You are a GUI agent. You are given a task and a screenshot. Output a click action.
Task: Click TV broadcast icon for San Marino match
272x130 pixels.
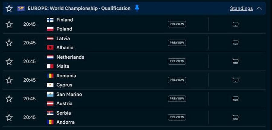(x=235, y=99)
